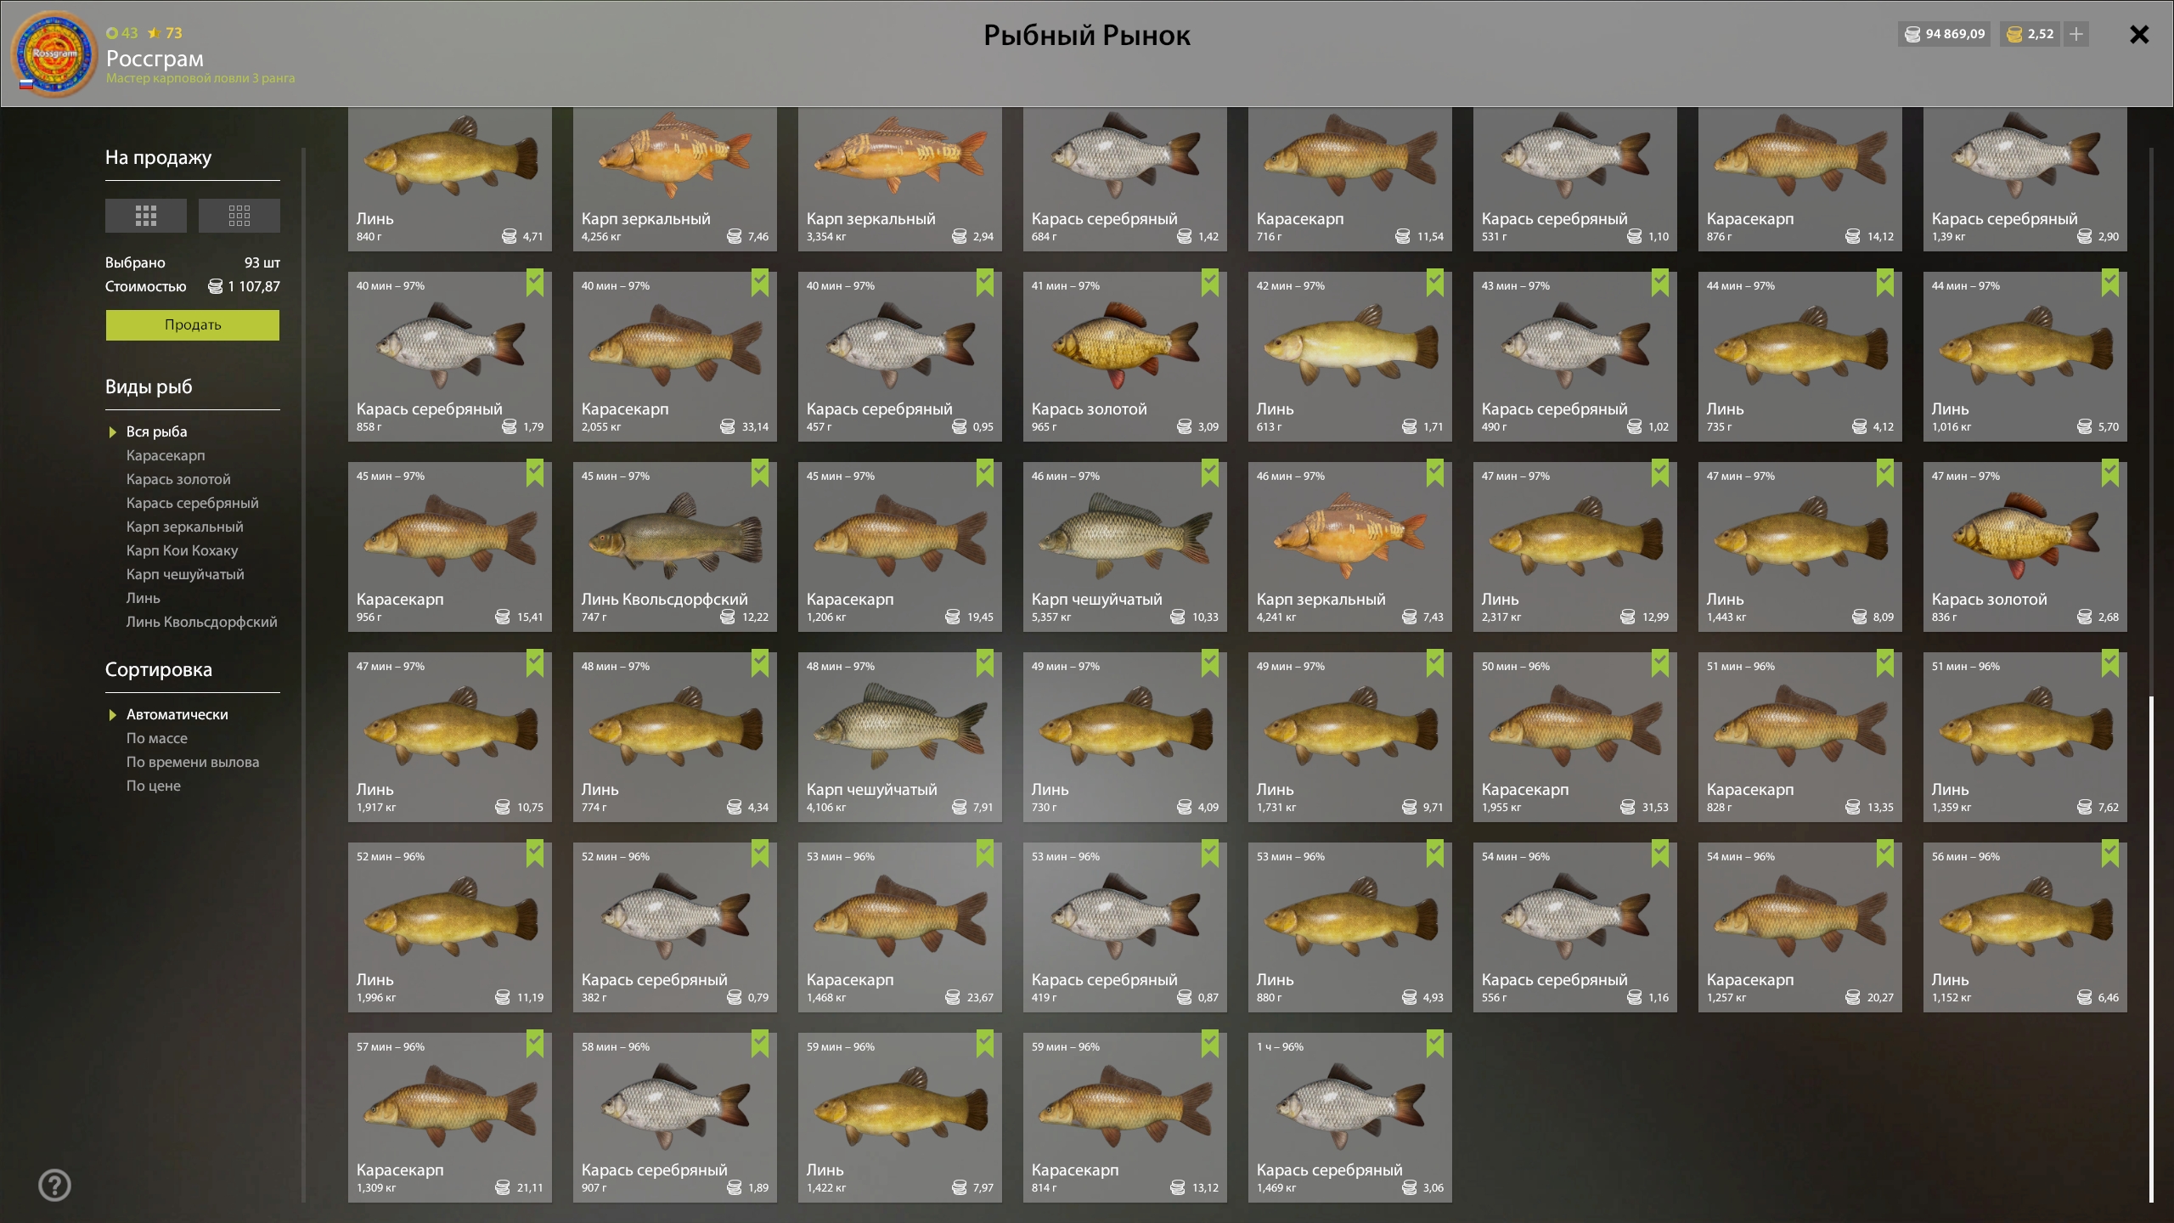Toggle selection on Линь Квольсдорфский card
This screenshot has height=1223, width=2174.
click(x=759, y=473)
